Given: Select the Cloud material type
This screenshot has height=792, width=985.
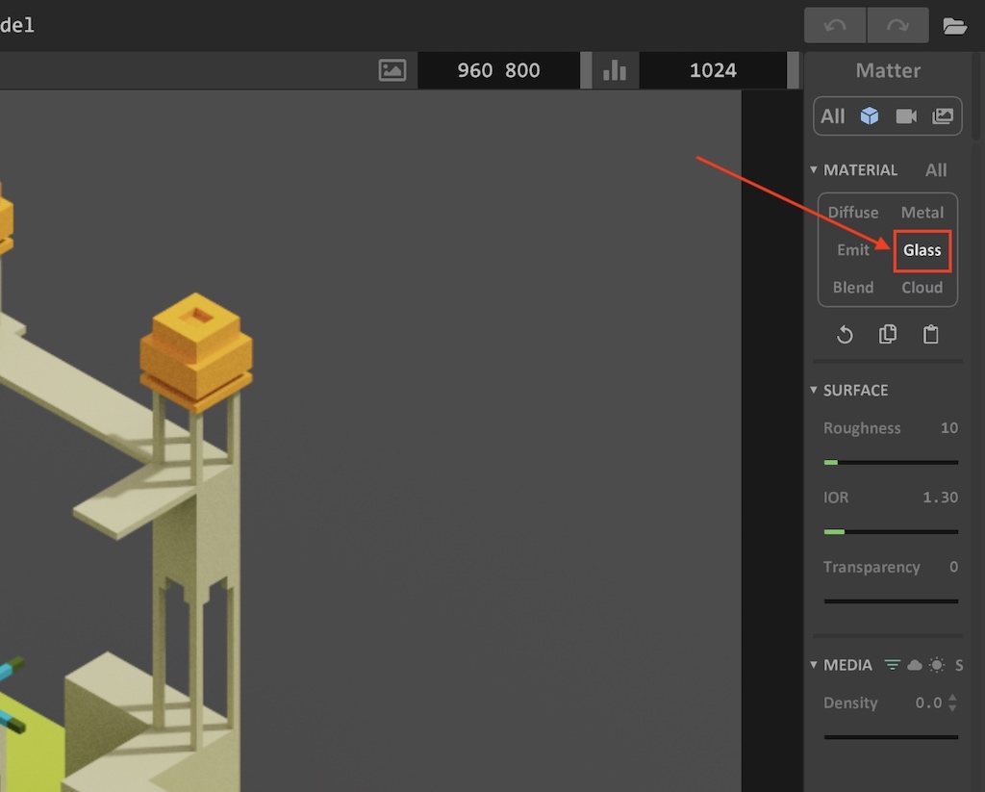Looking at the screenshot, I should (x=922, y=288).
